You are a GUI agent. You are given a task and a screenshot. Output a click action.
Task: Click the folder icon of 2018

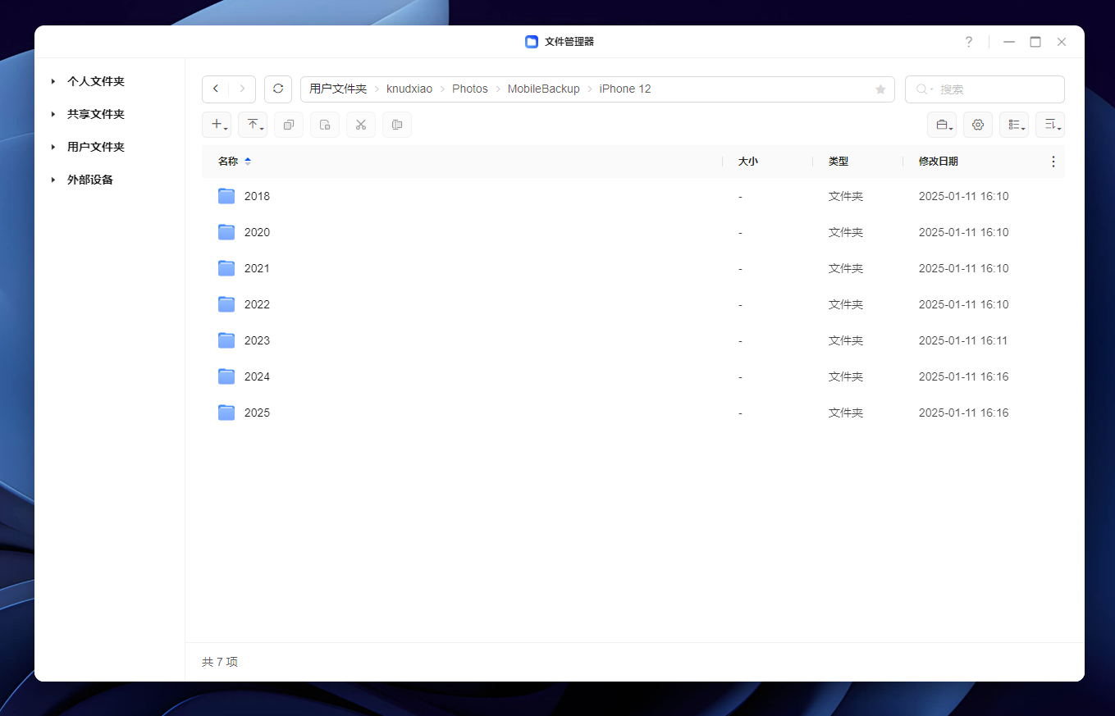pos(226,196)
